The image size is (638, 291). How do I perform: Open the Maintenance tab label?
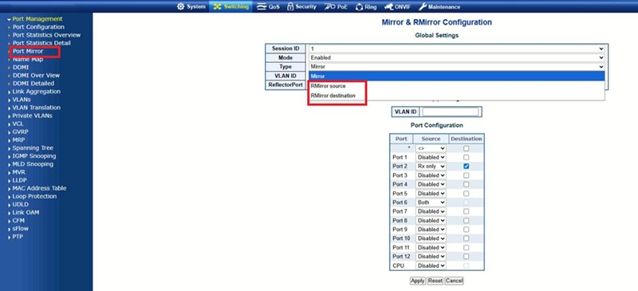click(x=444, y=6)
